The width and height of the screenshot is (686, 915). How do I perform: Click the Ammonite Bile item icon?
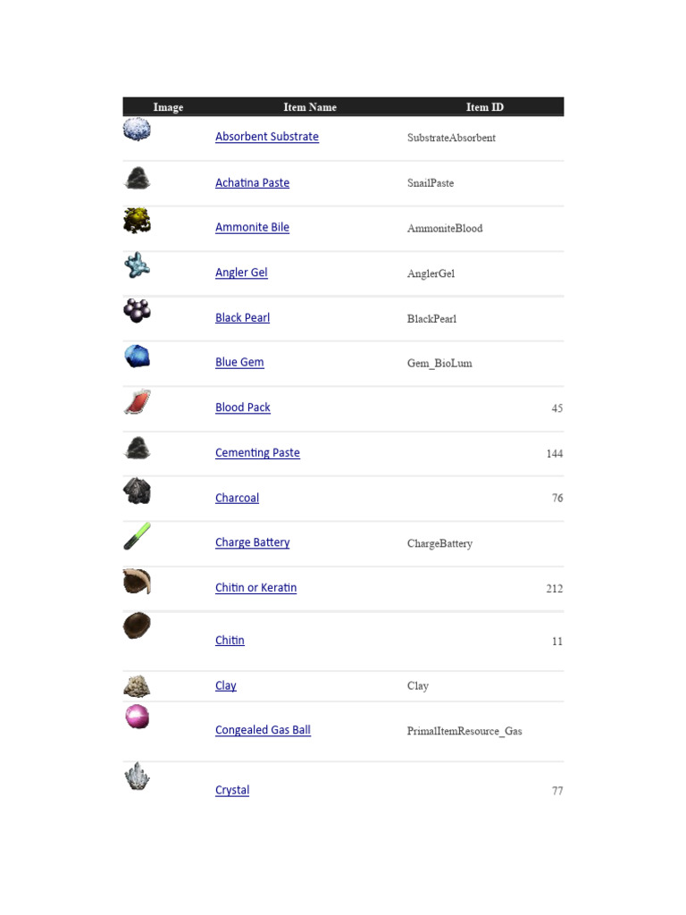click(137, 220)
